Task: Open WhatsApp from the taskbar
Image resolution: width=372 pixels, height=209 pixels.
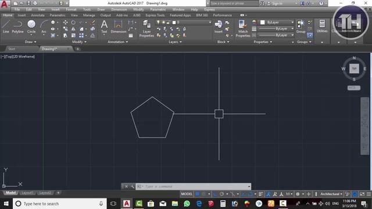Action: coord(187,204)
